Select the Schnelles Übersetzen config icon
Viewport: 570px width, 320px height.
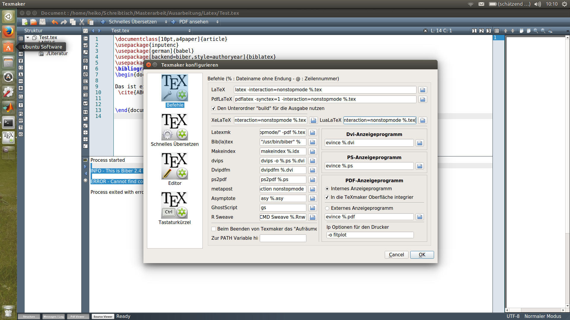point(175,127)
